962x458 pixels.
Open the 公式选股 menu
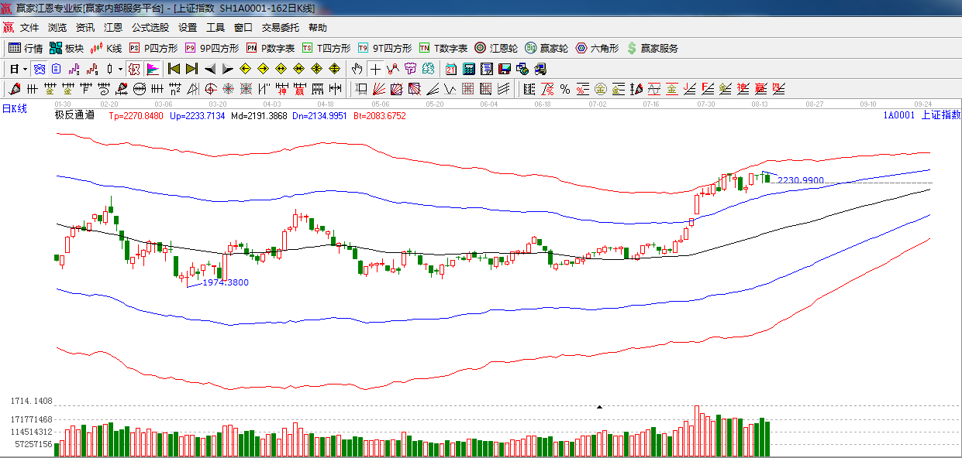[150, 28]
